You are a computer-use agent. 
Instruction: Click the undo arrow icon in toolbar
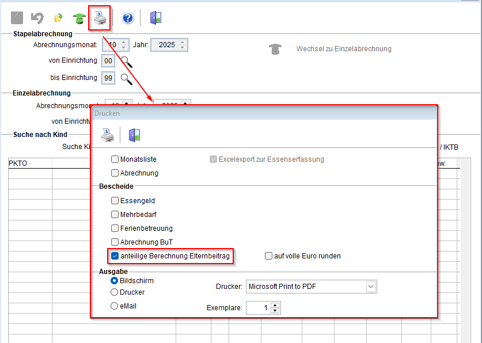click(x=37, y=18)
